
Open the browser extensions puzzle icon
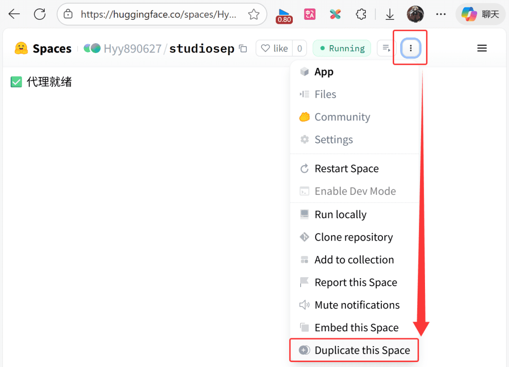point(361,14)
